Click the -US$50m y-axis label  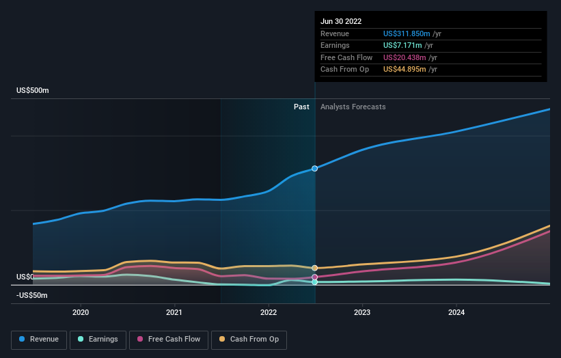pos(32,295)
